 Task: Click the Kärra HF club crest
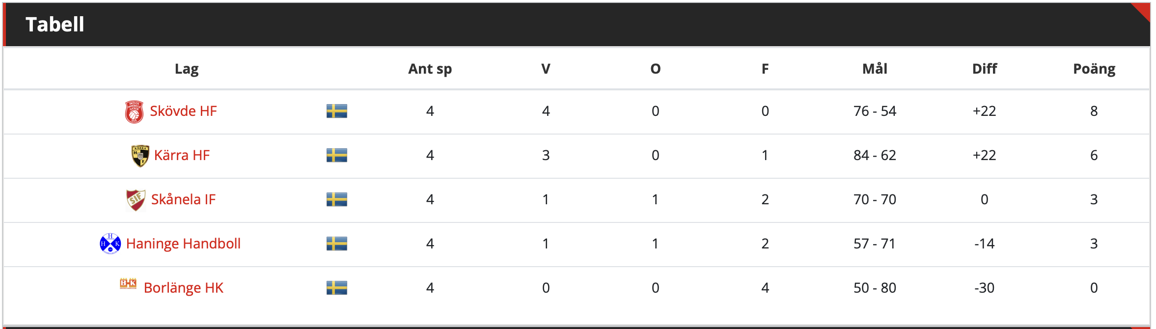coord(140,156)
